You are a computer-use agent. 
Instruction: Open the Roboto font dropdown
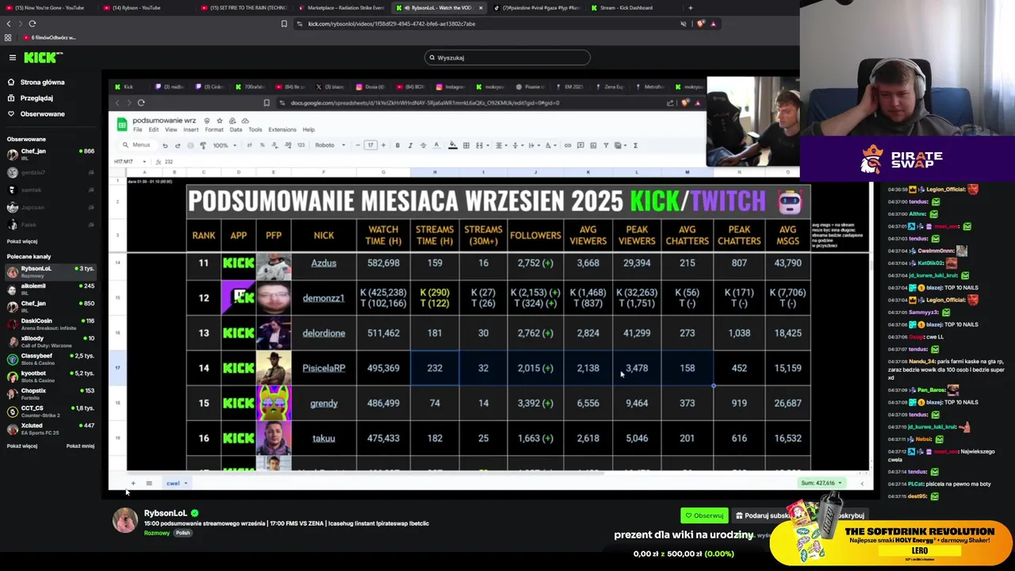click(x=330, y=145)
